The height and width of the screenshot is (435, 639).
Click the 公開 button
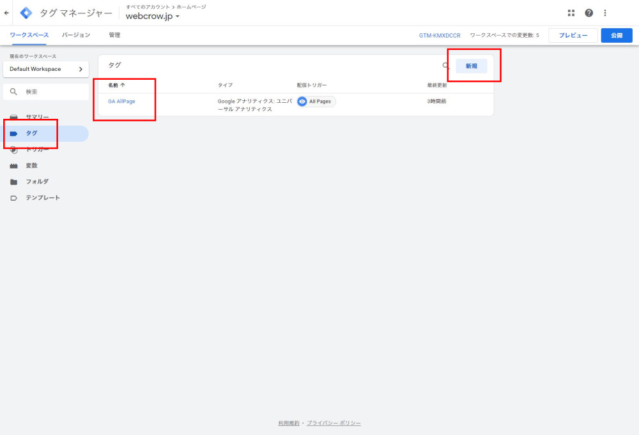(617, 35)
